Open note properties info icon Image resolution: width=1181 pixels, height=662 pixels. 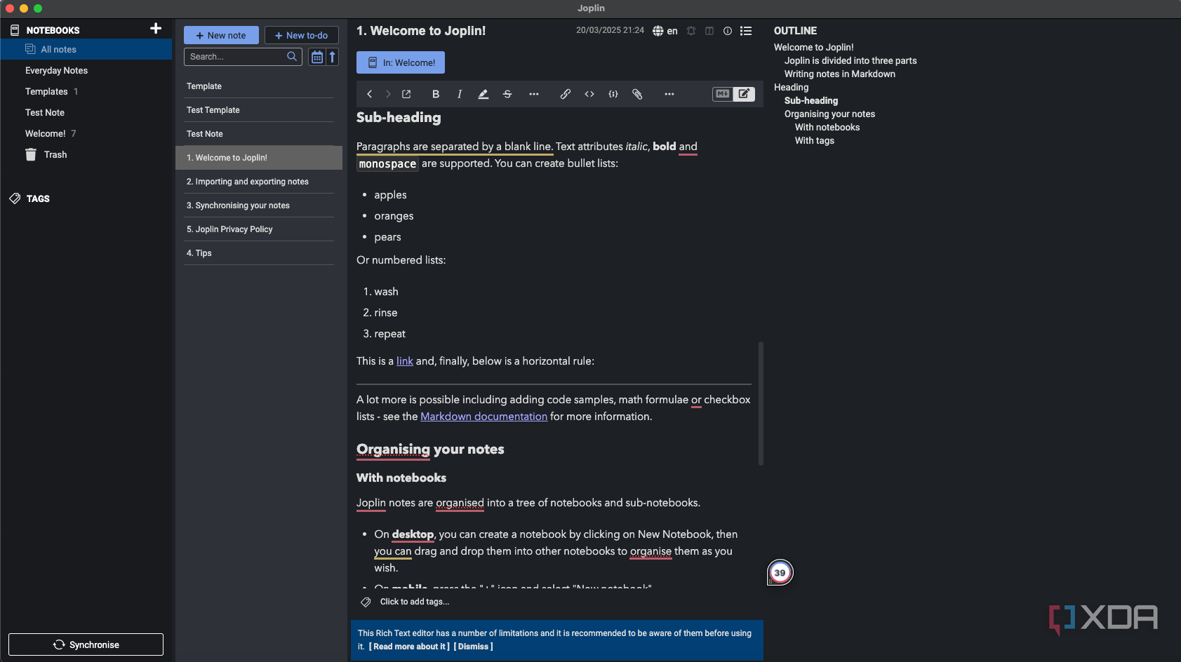(728, 31)
